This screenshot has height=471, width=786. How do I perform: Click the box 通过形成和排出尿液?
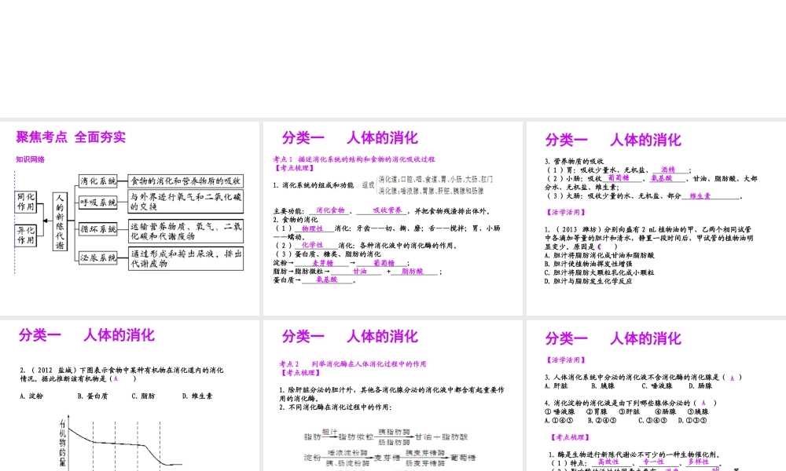(185, 258)
